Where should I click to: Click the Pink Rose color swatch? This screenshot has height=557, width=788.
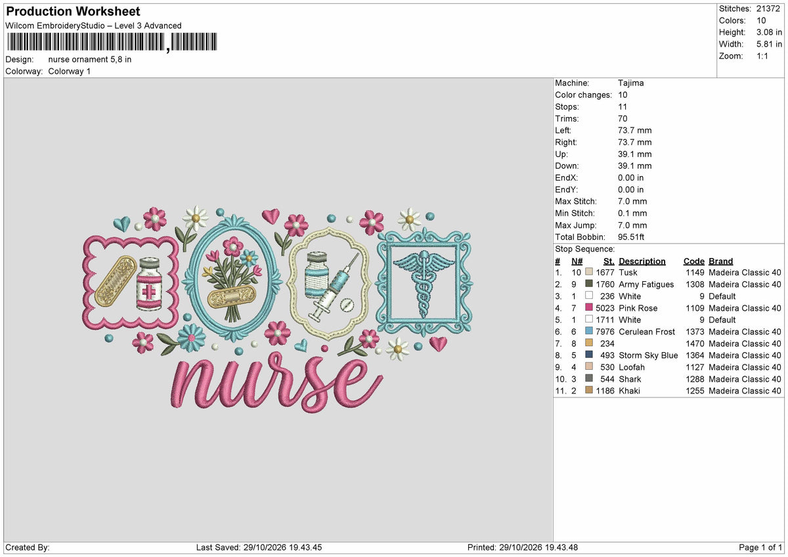pyautogui.click(x=589, y=308)
